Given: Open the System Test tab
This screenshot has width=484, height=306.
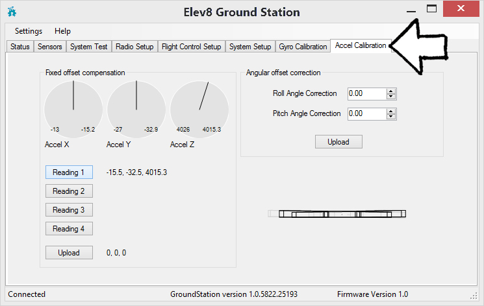Looking at the screenshot, I should tap(89, 47).
